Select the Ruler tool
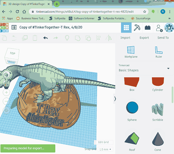This screenshot has height=154, width=174. coord(159,52)
